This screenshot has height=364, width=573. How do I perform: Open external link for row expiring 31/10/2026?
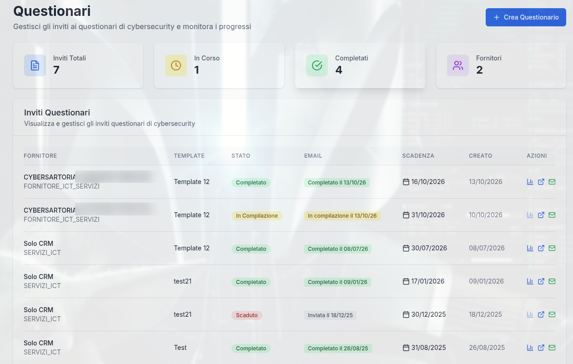[541, 215]
